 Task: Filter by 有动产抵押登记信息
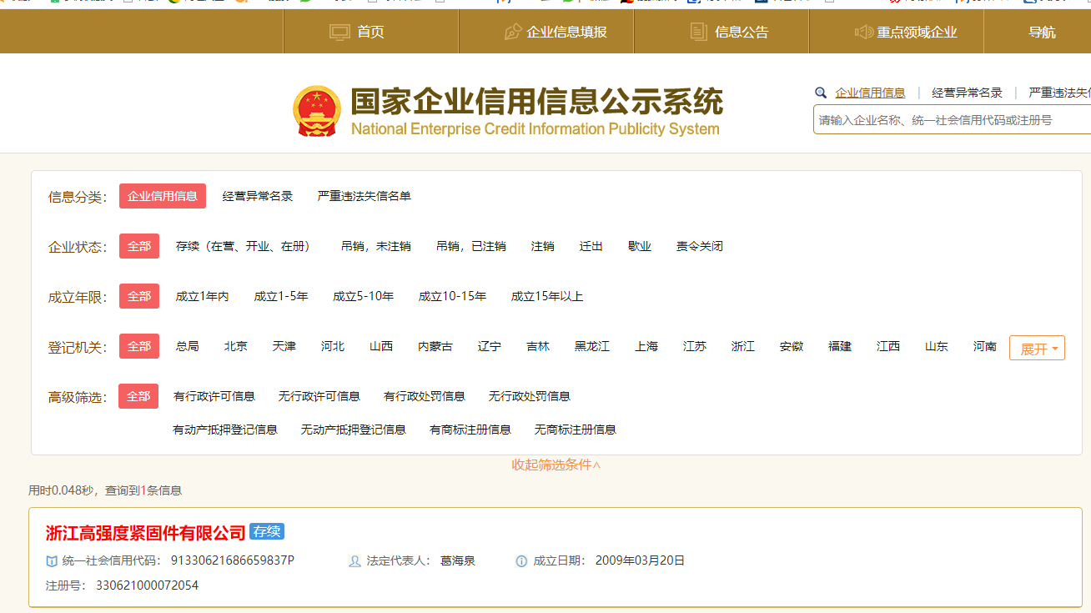pyautogui.click(x=225, y=430)
